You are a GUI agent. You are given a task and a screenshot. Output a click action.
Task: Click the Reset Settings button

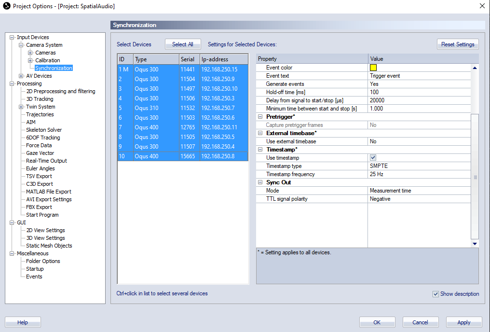[458, 44]
